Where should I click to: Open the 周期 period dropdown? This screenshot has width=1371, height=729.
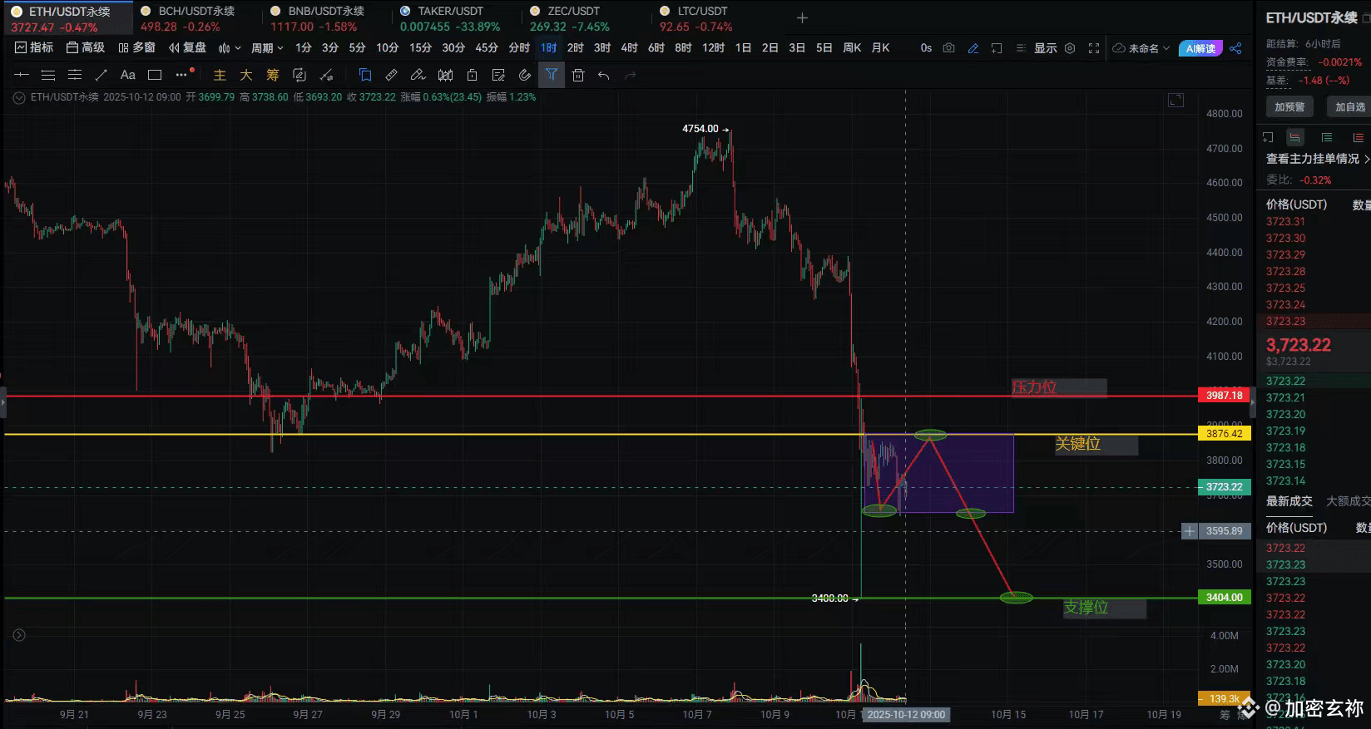[x=267, y=48]
